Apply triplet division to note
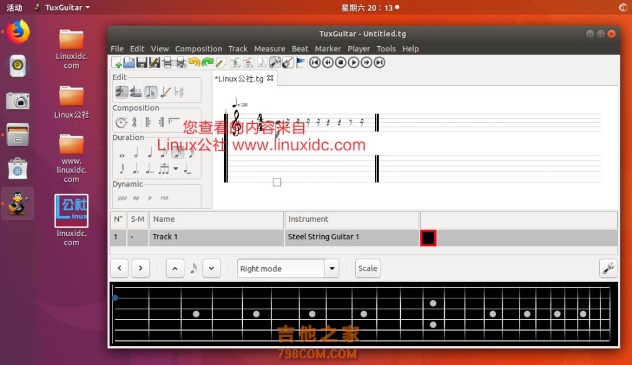This screenshot has width=632, height=365. pyautogui.click(x=164, y=168)
